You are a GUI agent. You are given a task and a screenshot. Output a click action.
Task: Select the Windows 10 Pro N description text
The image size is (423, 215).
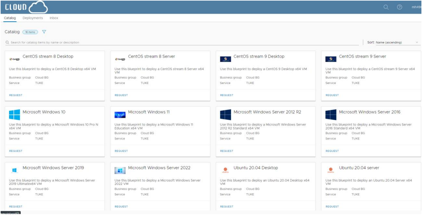(x=54, y=126)
